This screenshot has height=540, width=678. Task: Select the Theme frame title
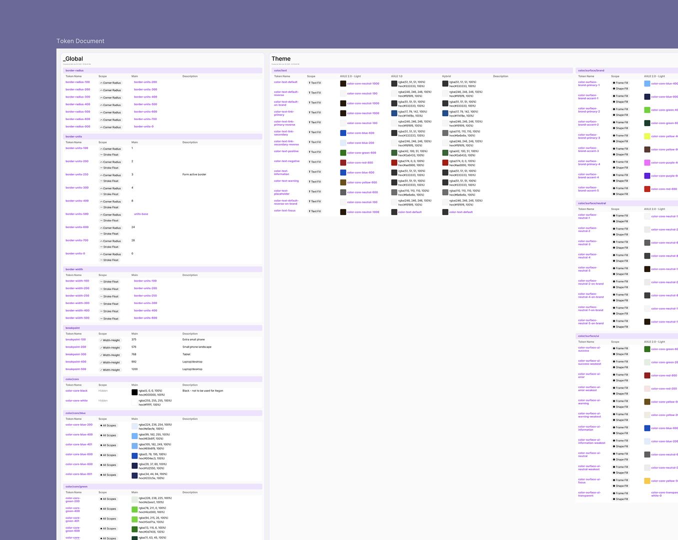tap(280, 58)
